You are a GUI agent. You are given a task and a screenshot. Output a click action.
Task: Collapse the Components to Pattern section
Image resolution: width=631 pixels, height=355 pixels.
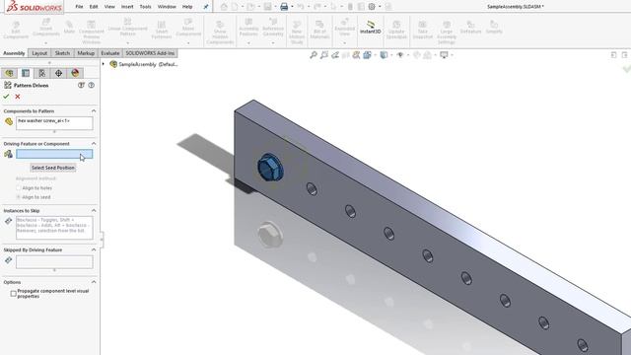click(x=94, y=110)
